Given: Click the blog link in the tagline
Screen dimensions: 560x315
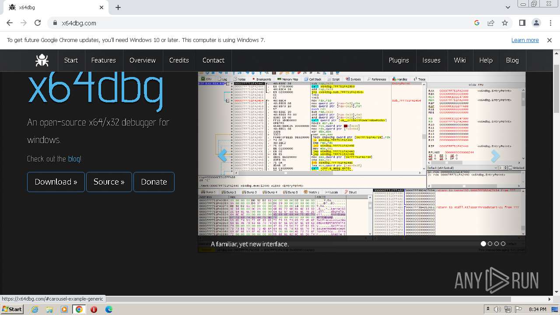Looking at the screenshot, I should point(74,159).
